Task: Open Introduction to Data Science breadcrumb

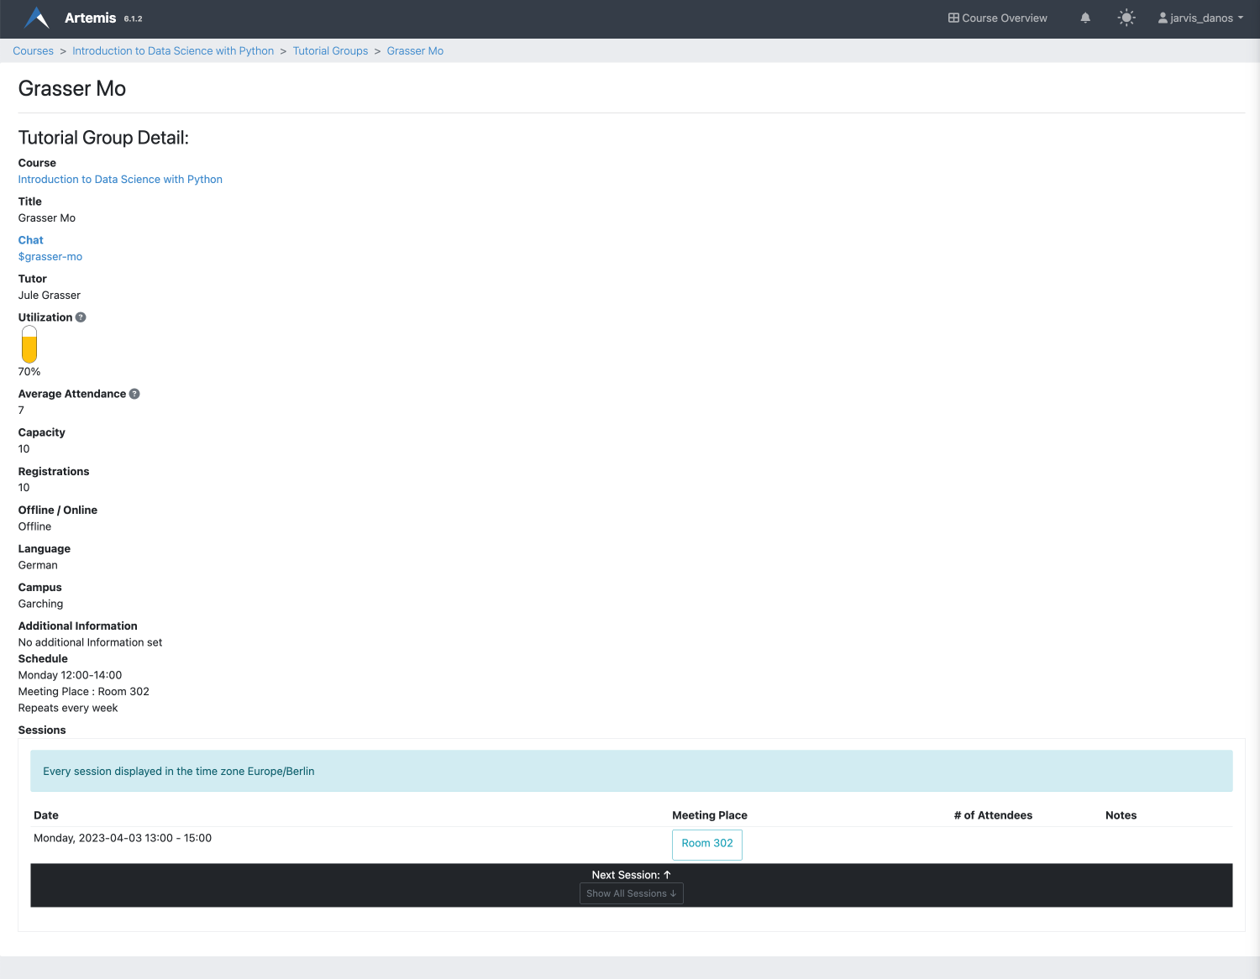Action: click(x=173, y=51)
